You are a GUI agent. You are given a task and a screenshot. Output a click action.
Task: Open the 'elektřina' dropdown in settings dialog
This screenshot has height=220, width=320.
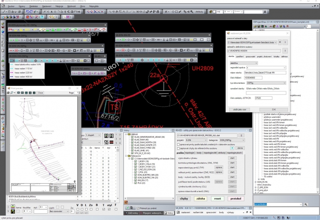tap(244, 63)
